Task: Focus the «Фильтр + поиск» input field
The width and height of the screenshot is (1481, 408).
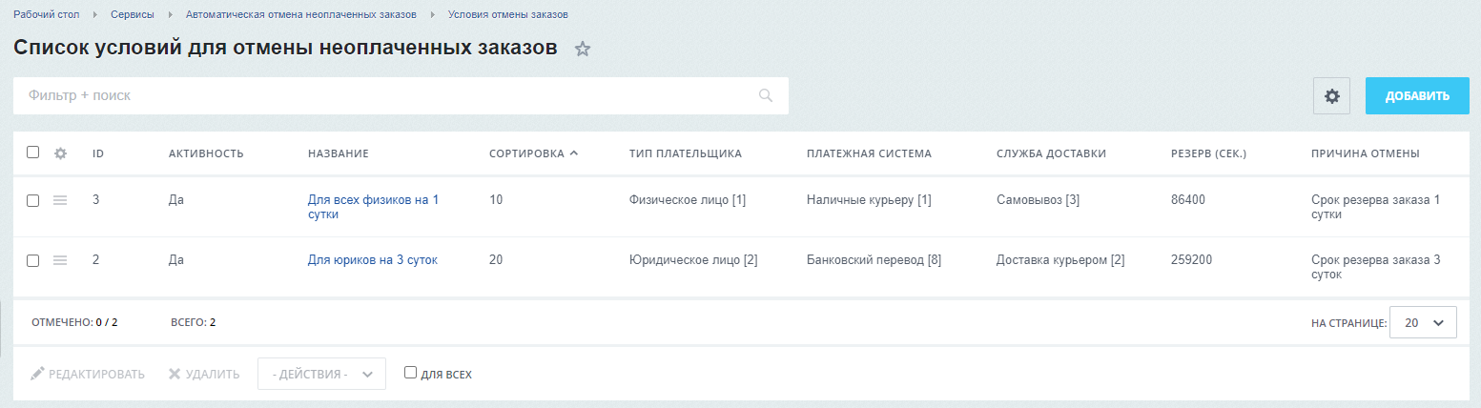Action: [x=381, y=95]
